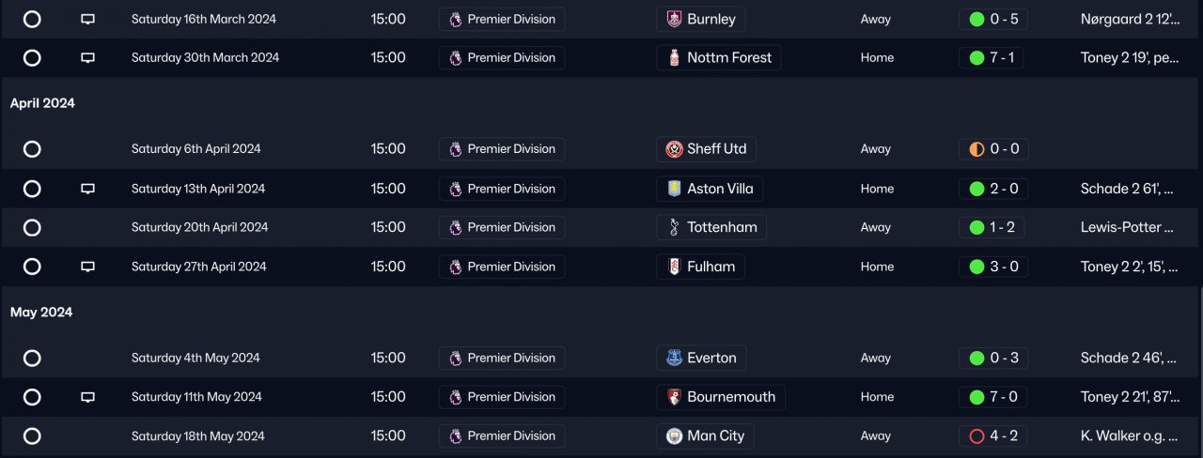Click the Bournemouth team button
Viewport: 1203px width, 458px height.
(x=721, y=397)
